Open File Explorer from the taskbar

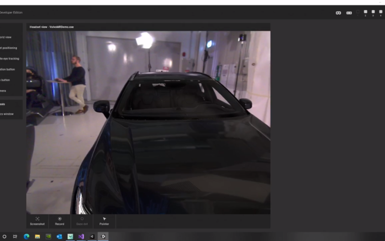[37, 236]
